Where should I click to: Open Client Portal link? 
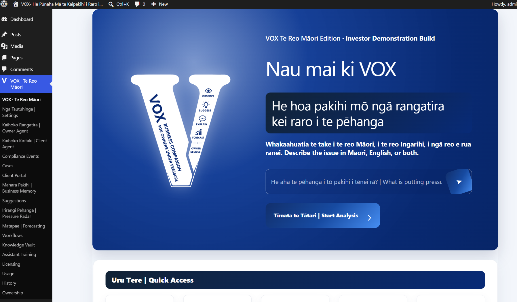[x=14, y=175]
